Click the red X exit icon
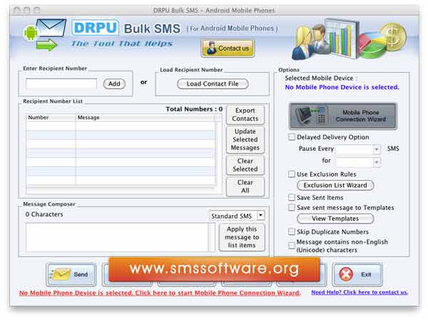Viewport: 428px width, 320px height. 346,274
